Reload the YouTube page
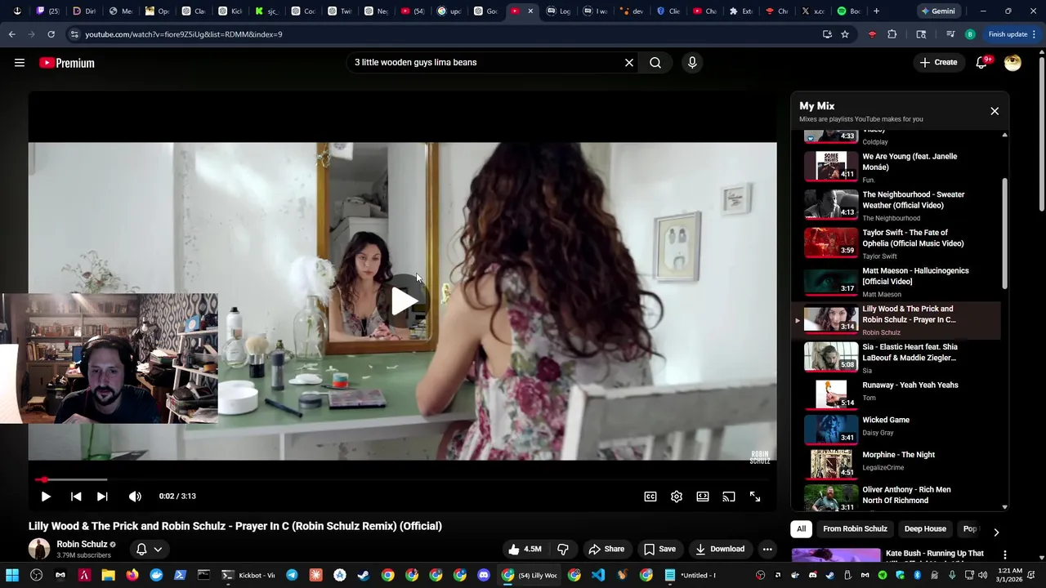The image size is (1046, 588). click(x=51, y=34)
